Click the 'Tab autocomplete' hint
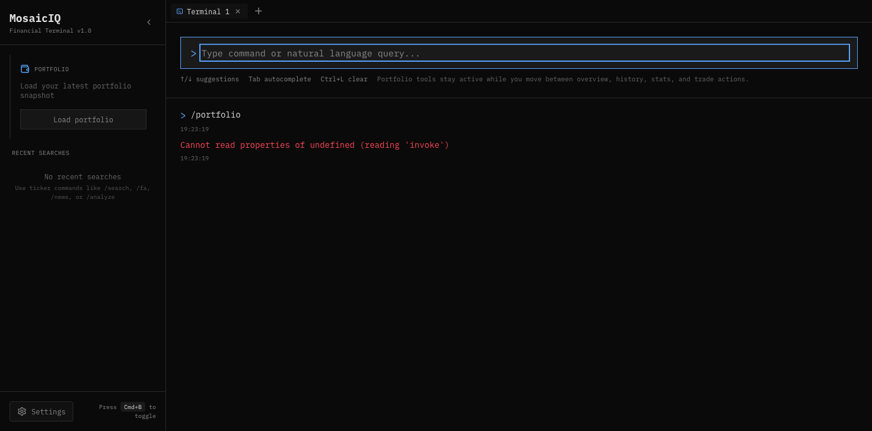The height and width of the screenshot is (431, 872). (279, 79)
